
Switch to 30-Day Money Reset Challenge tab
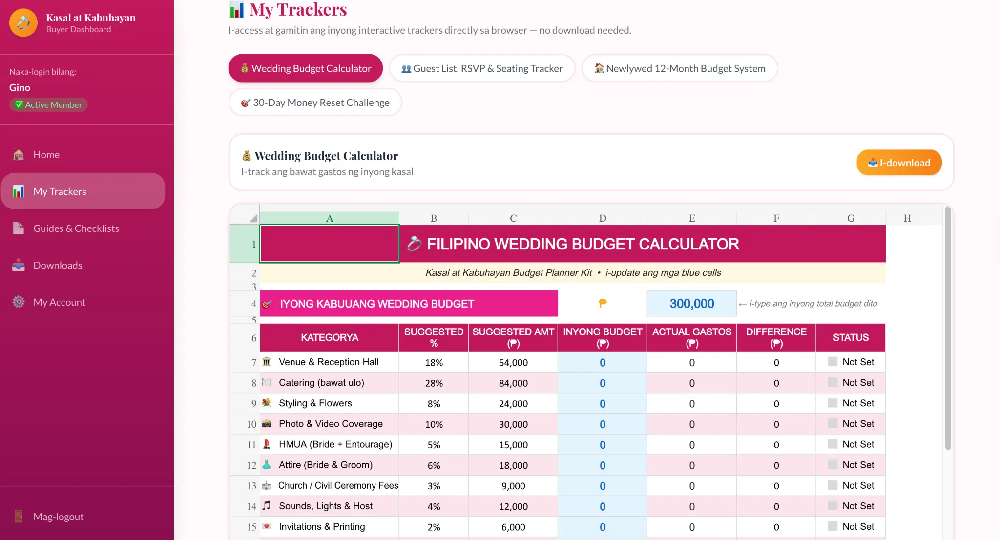[315, 103]
